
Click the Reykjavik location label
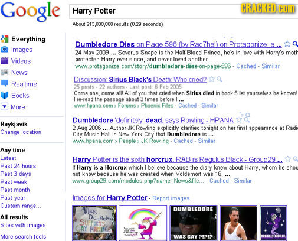(14, 124)
